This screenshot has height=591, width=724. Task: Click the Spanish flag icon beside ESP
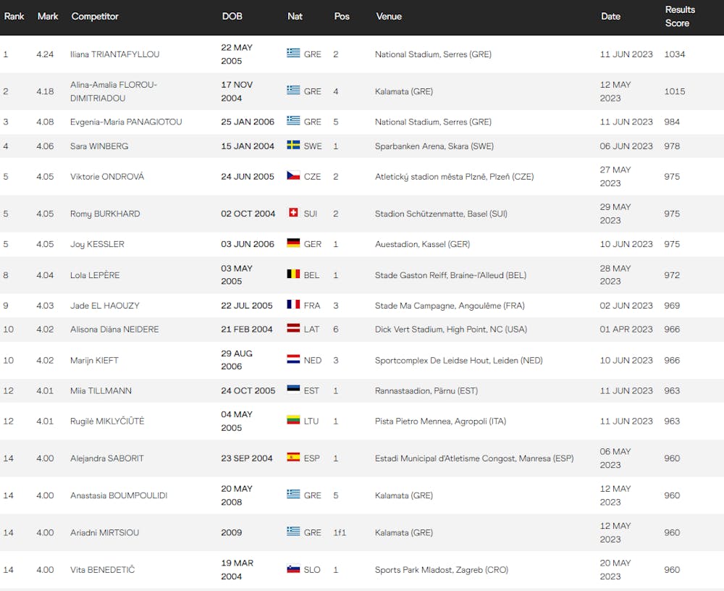click(293, 458)
